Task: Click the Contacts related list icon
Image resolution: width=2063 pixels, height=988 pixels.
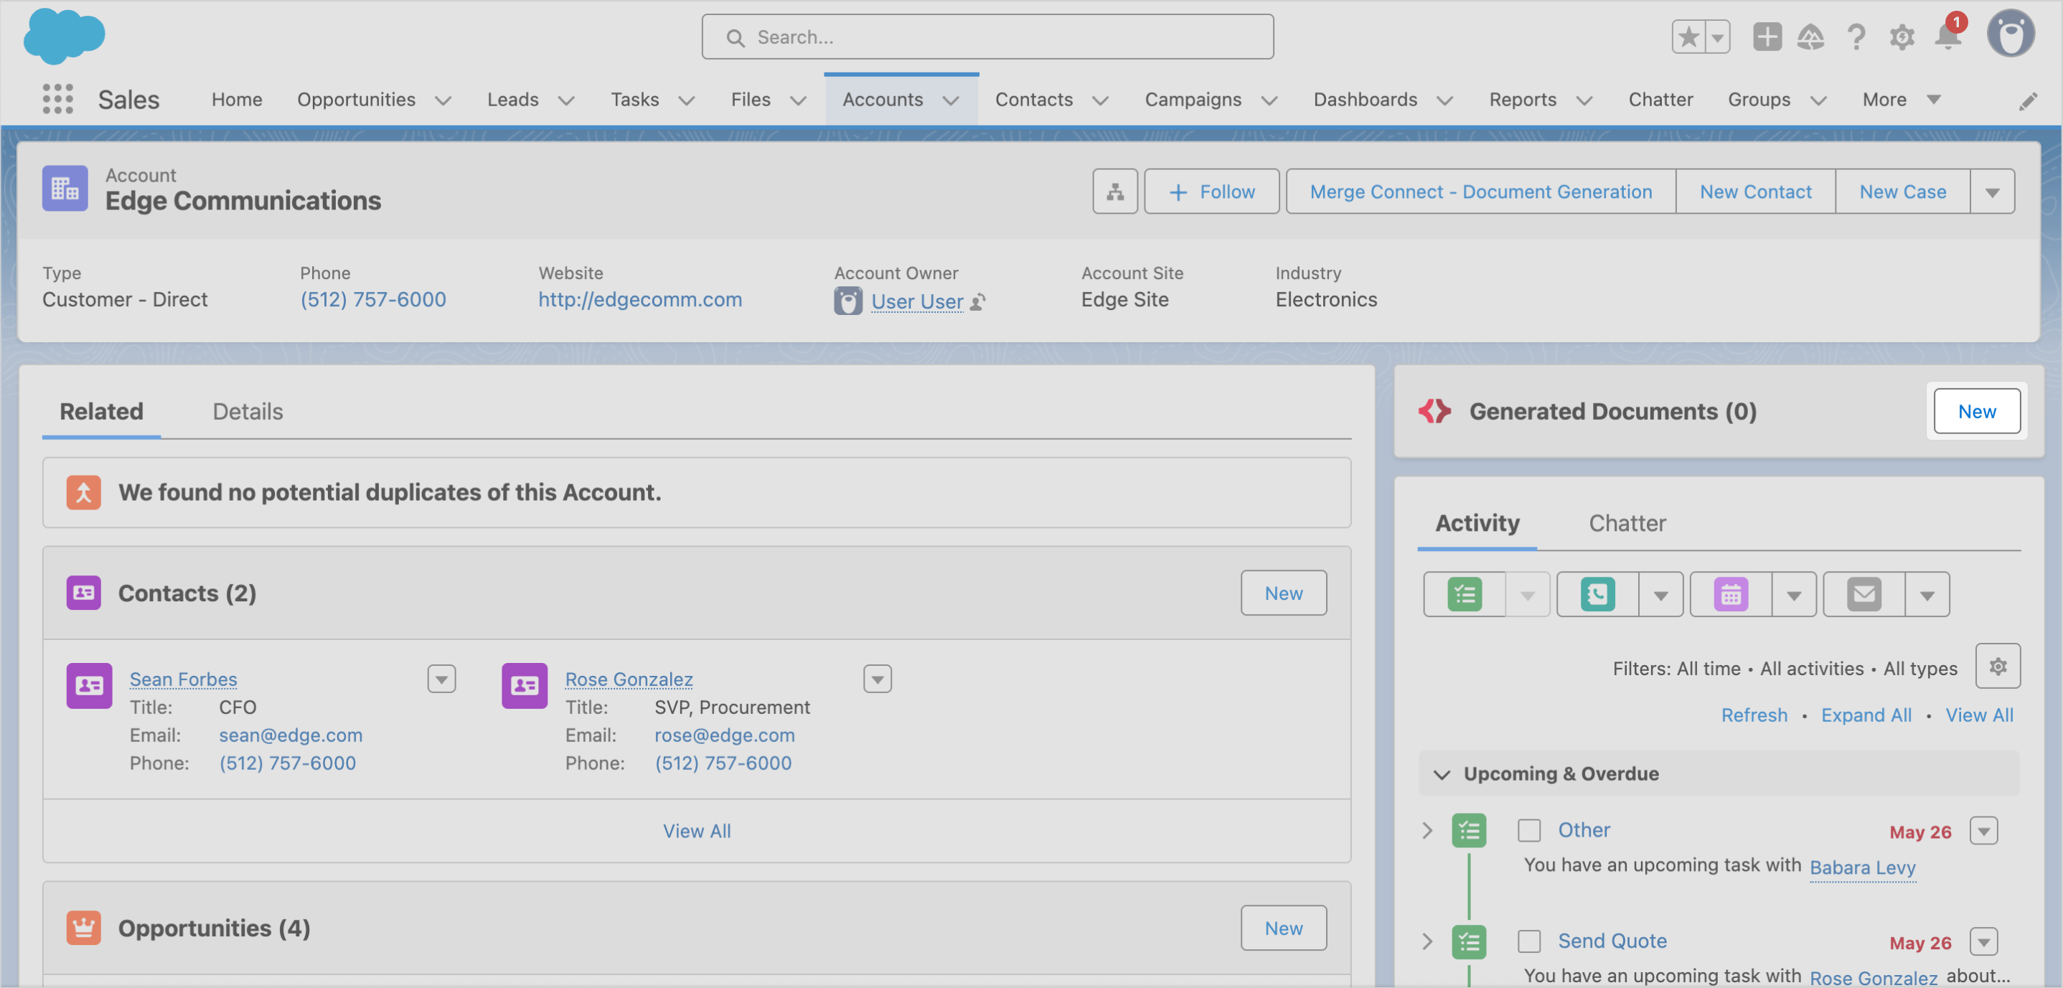Action: tap(83, 593)
